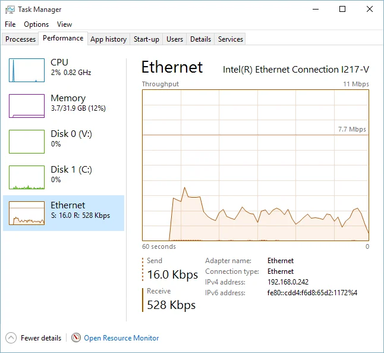Open the Start-up tab
The image size is (384, 353).
click(146, 39)
